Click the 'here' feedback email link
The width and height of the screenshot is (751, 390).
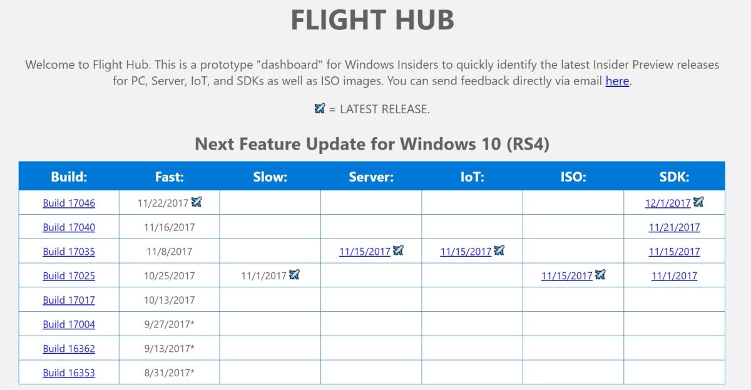click(x=616, y=81)
